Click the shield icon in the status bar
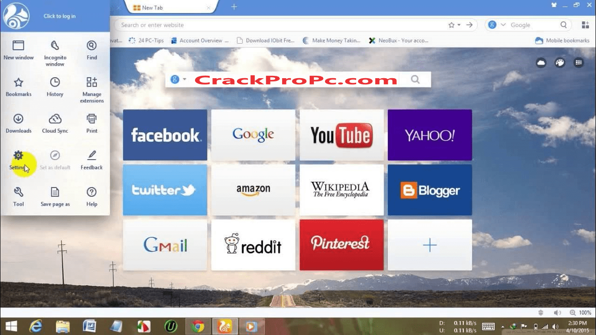This screenshot has width=596, height=335. click(541, 313)
